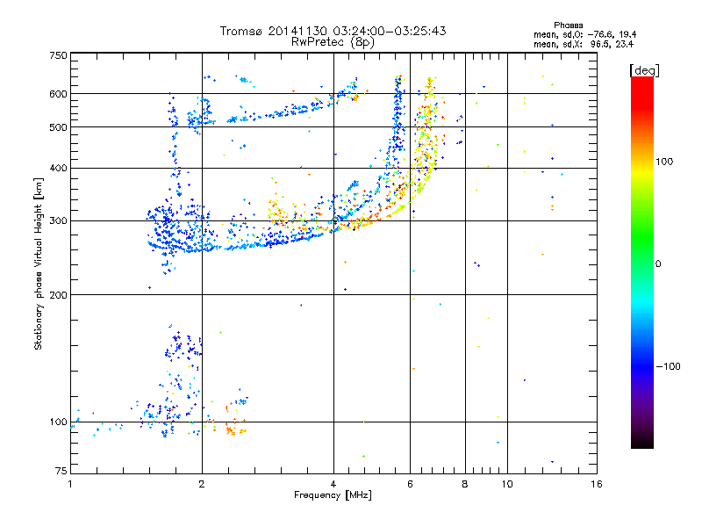Click the mean, sd,O: -76.6, 19.4 line
Image resolution: width=702 pixels, height=527 pixels.
(584, 34)
